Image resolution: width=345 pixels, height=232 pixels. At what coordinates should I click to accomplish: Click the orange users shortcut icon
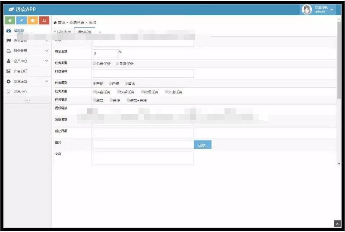click(x=33, y=20)
